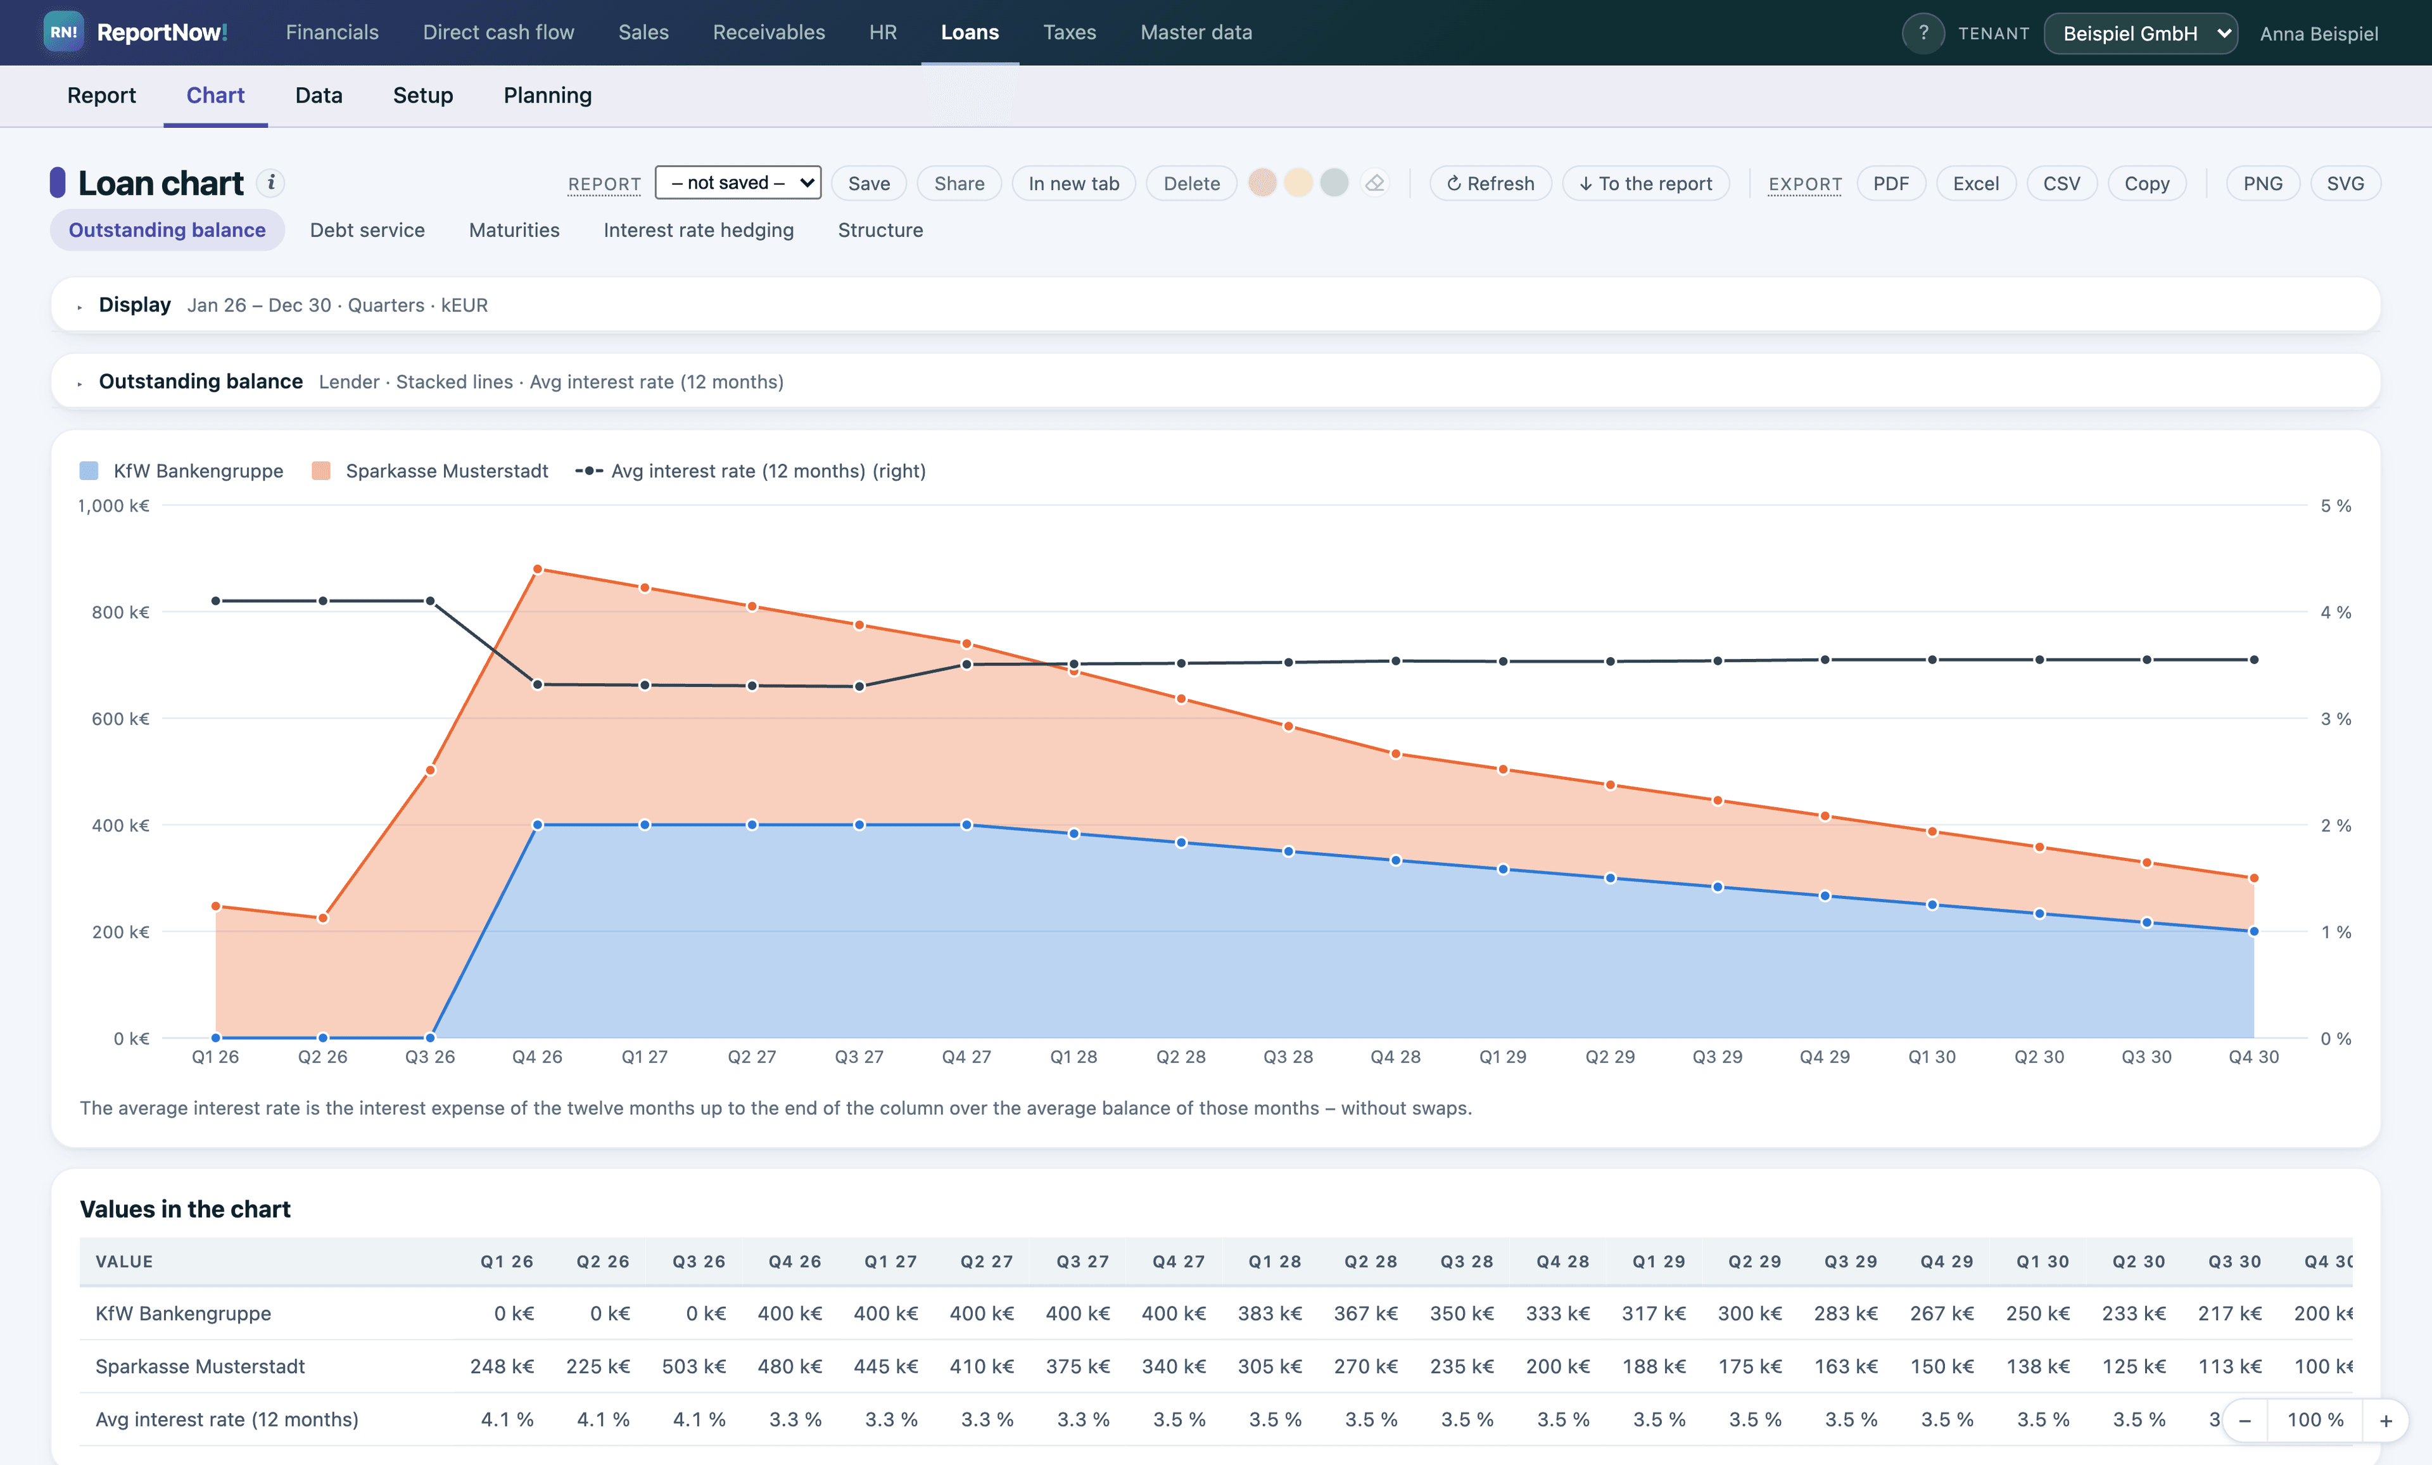Click the Save button
The width and height of the screenshot is (2432, 1465).
(868, 184)
